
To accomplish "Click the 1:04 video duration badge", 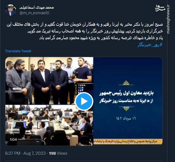I will coord(13,140).
